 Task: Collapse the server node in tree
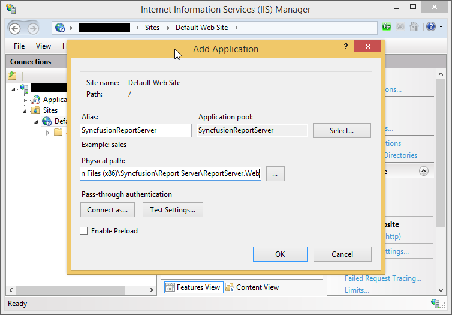(13, 89)
